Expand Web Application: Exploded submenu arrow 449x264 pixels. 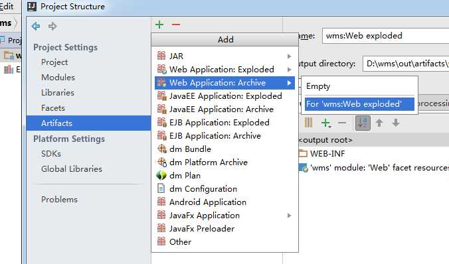pyautogui.click(x=289, y=69)
